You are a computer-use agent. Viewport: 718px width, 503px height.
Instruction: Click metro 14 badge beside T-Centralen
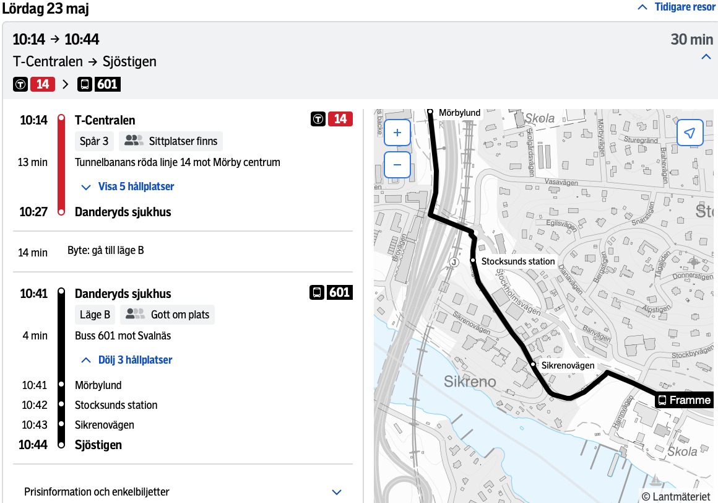[x=332, y=118]
